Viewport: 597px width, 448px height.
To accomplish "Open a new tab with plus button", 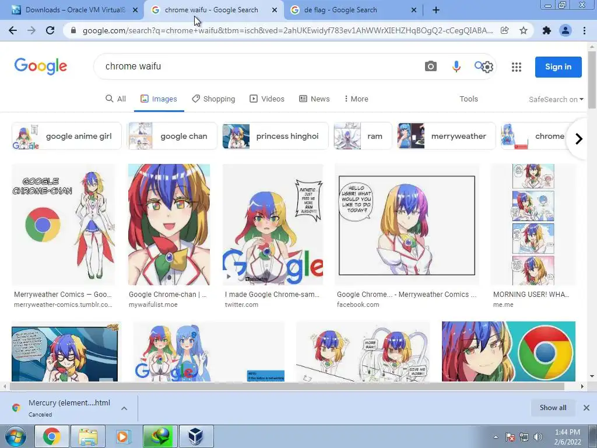I will (x=436, y=10).
